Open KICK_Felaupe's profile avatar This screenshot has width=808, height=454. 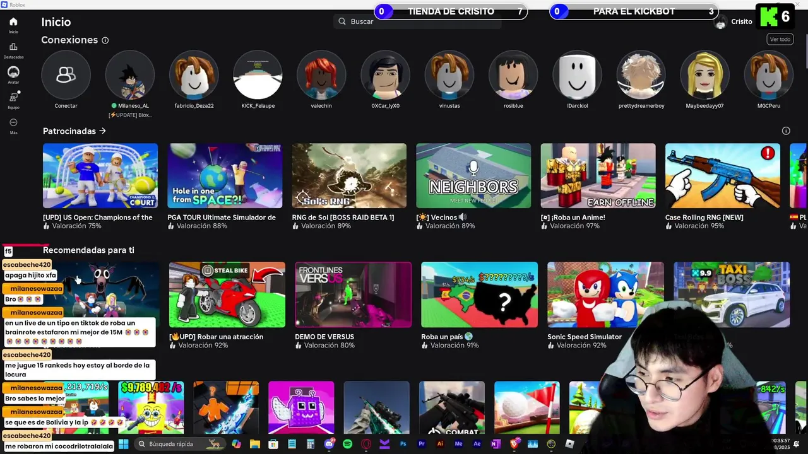click(258, 75)
